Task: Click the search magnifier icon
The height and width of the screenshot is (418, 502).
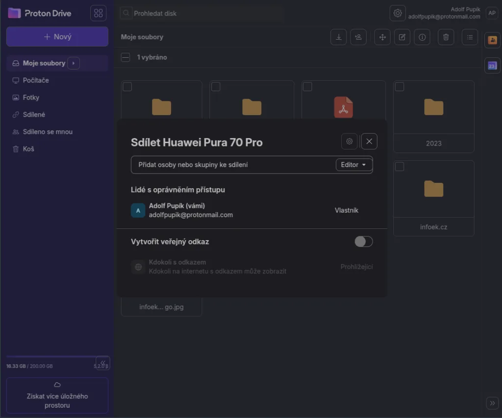Action: pos(126,13)
